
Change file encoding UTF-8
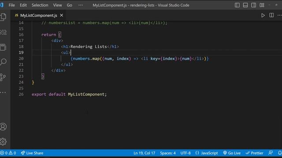coord(186,153)
